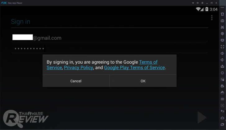Cancel the sign-in agreement dialog
Image resolution: width=226 pixels, height=130 pixels.
(76, 81)
